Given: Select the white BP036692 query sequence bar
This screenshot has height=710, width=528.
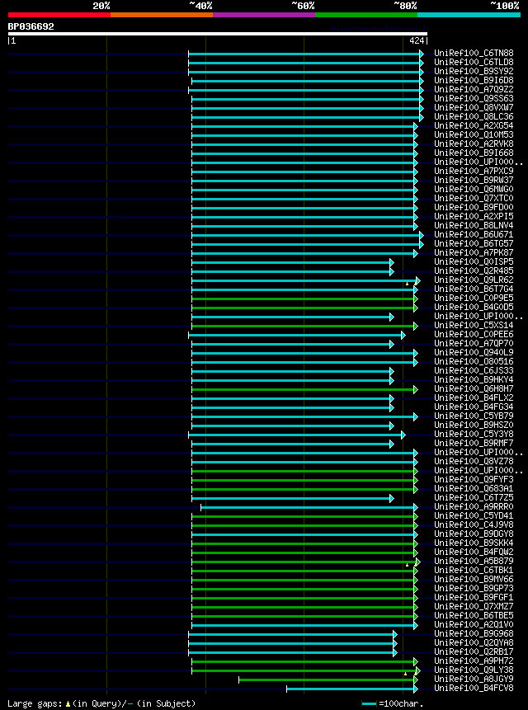Looking at the screenshot, I should click(x=217, y=34).
